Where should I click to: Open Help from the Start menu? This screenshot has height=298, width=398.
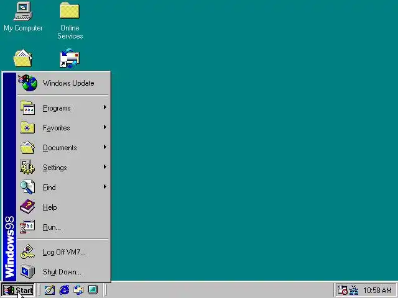pos(50,207)
